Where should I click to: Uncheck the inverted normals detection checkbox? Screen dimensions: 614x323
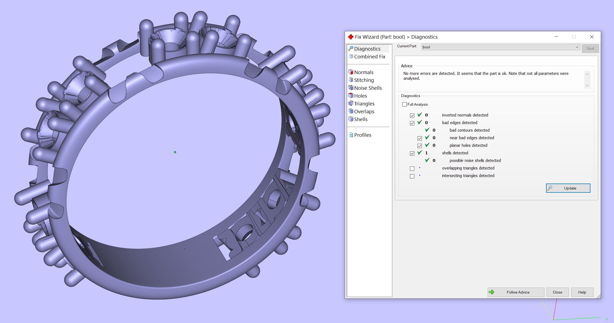coord(412,116)
